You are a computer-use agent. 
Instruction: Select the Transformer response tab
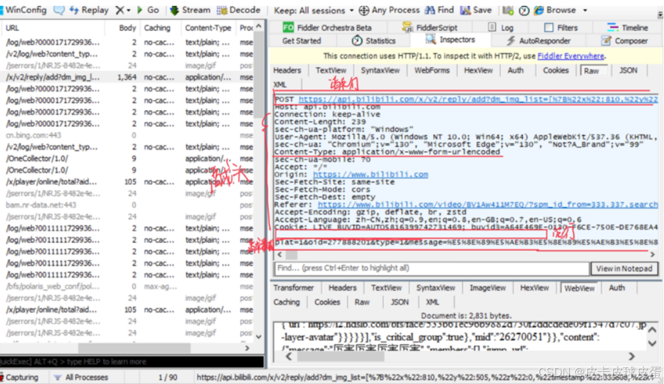293,288
